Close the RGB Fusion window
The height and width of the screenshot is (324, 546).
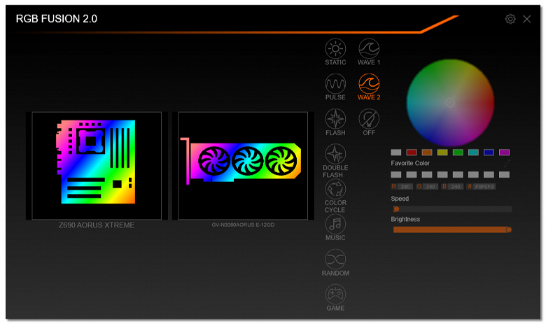(x=527, y=19)
